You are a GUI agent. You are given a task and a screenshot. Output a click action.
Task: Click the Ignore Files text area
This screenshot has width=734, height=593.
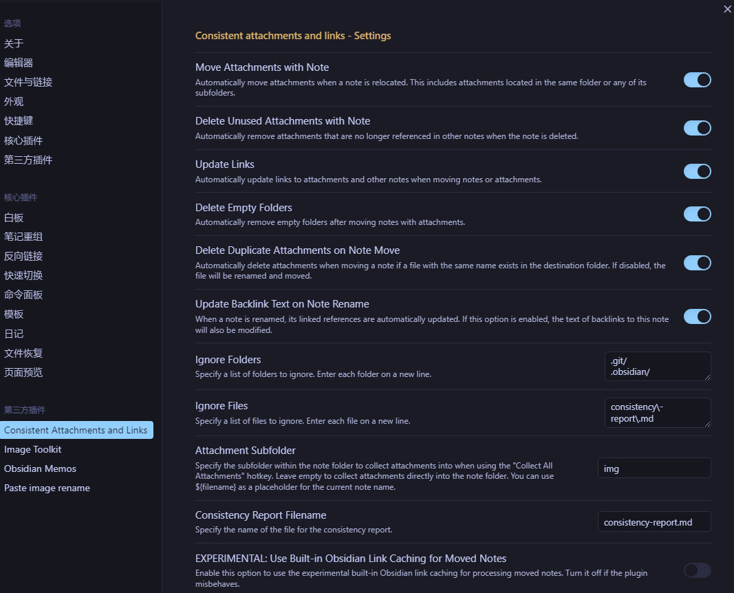pyautogui.click(x=657, y=413)
